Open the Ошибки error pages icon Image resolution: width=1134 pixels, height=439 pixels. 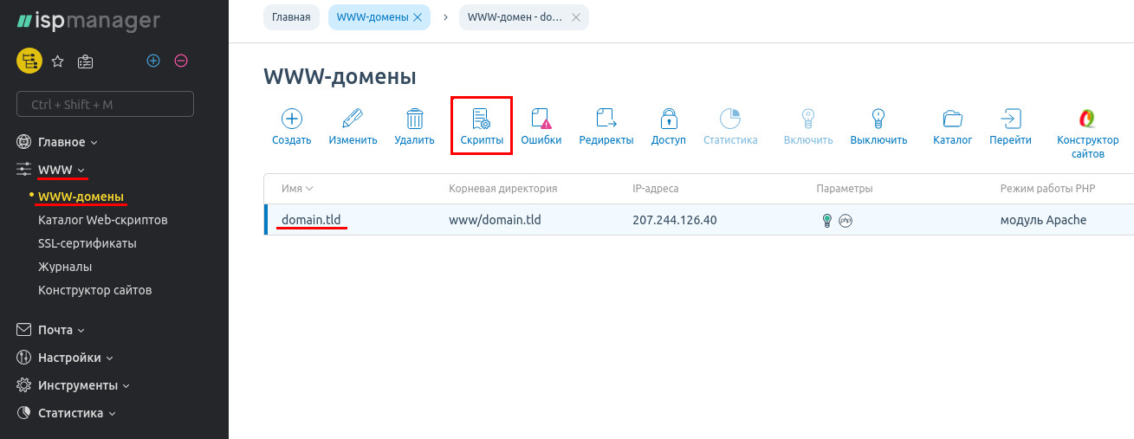coord(541,119)
